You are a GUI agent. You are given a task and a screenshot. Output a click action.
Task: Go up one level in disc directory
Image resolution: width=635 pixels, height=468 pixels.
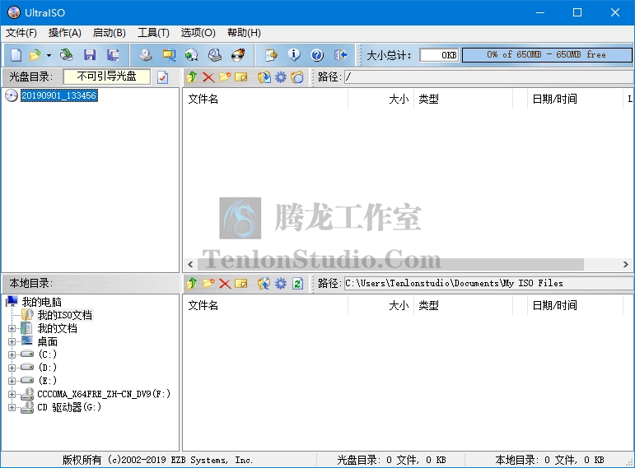click(x=192, y=76)
